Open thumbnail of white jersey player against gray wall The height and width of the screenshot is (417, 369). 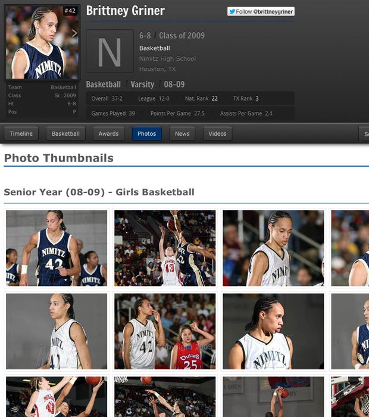coord(57,331)
